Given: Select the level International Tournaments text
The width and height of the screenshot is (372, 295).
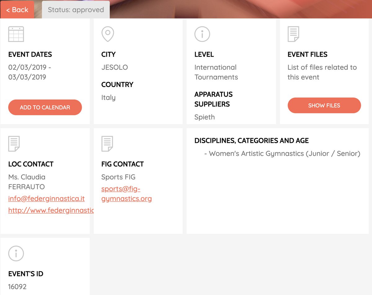Looking at the screenshot, I should [216, 72].
